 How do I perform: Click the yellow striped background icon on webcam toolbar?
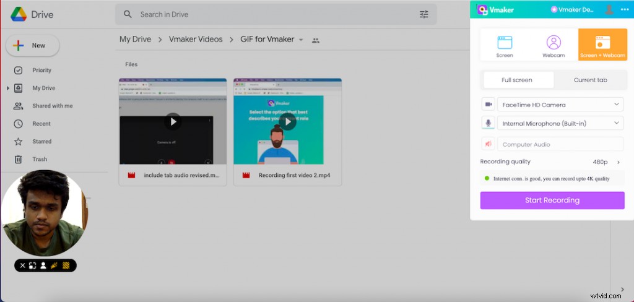pyautogui.click(x=66, y=265)
